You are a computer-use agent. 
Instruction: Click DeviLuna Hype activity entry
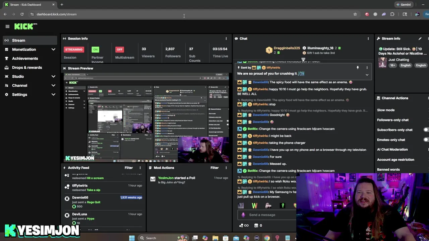[104, 218]
